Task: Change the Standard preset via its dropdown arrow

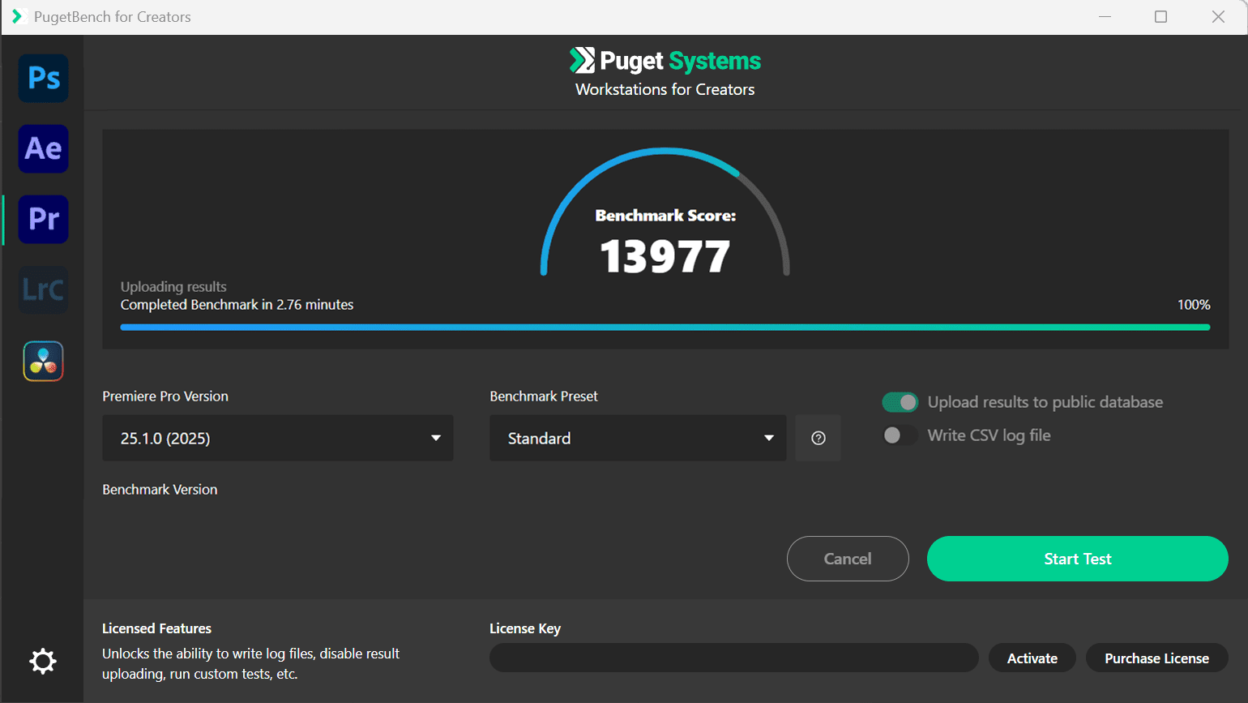Action: click(x=768, y=438)
